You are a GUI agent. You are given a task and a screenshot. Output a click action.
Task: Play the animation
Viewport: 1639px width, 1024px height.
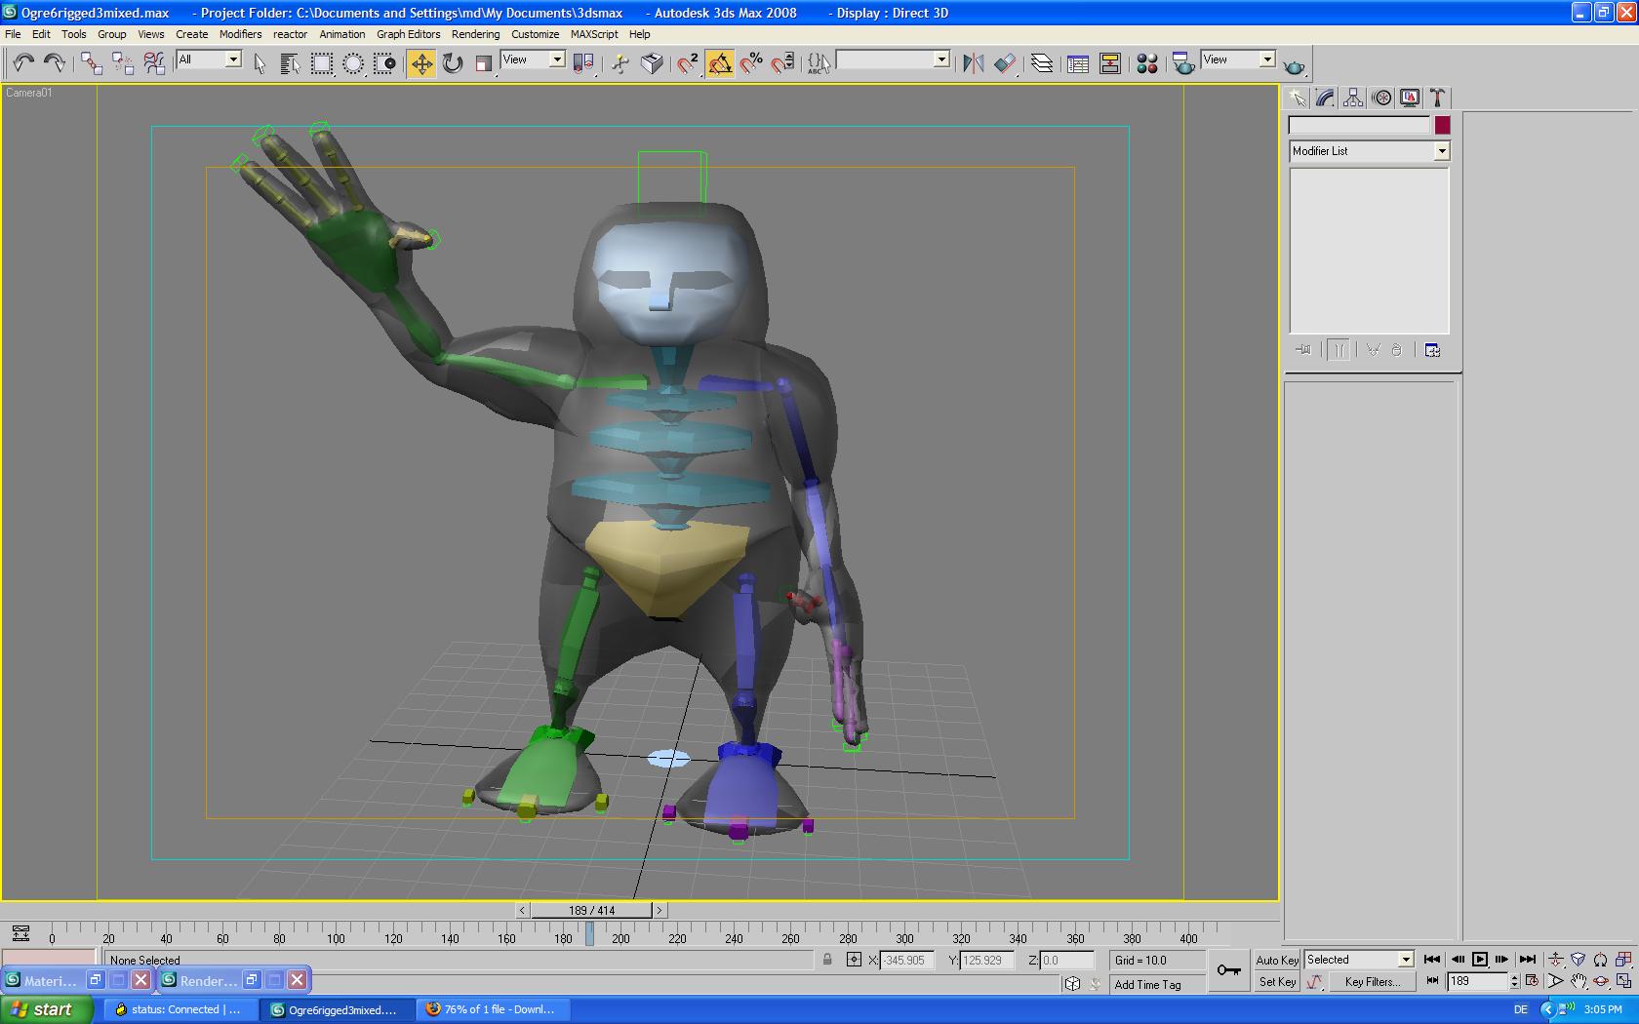[x=1480, y=960]
